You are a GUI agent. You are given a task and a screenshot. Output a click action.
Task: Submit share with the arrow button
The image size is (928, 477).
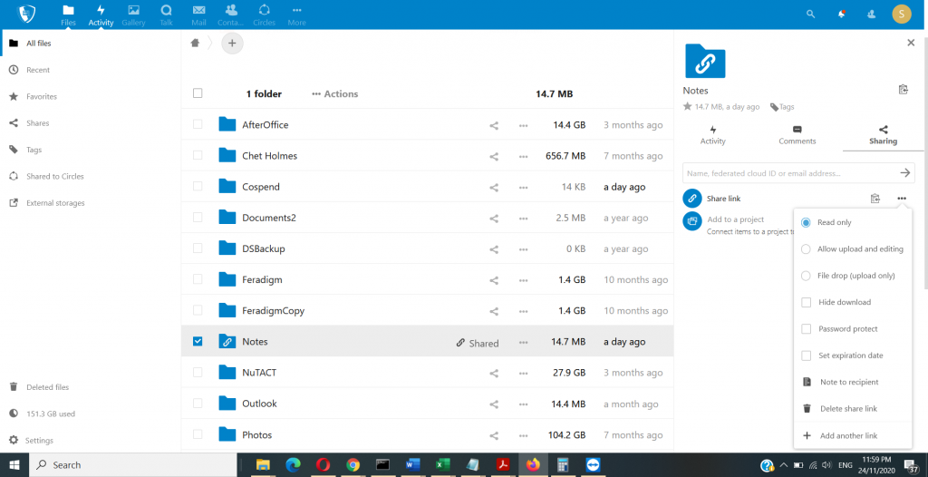coord(905,173)
